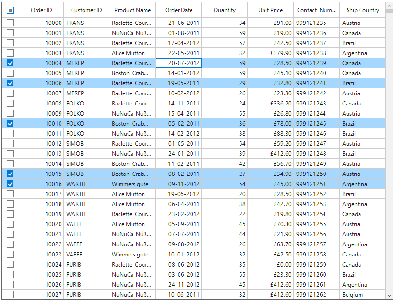Uncheck the checkbox for order 10010
Screen dimensions: 396x302
click(x=10, y=124)
